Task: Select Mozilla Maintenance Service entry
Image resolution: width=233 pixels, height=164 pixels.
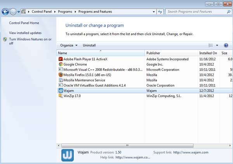Action: point(84,80)
